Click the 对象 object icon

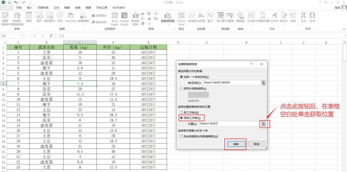point(293,18)
